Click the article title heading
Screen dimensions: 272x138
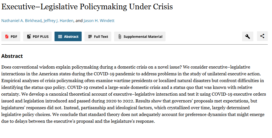click(87, 7)
